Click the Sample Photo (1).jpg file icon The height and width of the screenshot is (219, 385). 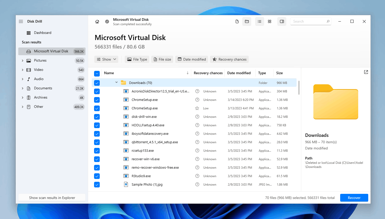[x=126, y=184]
